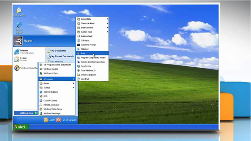Launch WordPad
The image size is (251, 141).
pyautogui.click(x=92, y=79)
